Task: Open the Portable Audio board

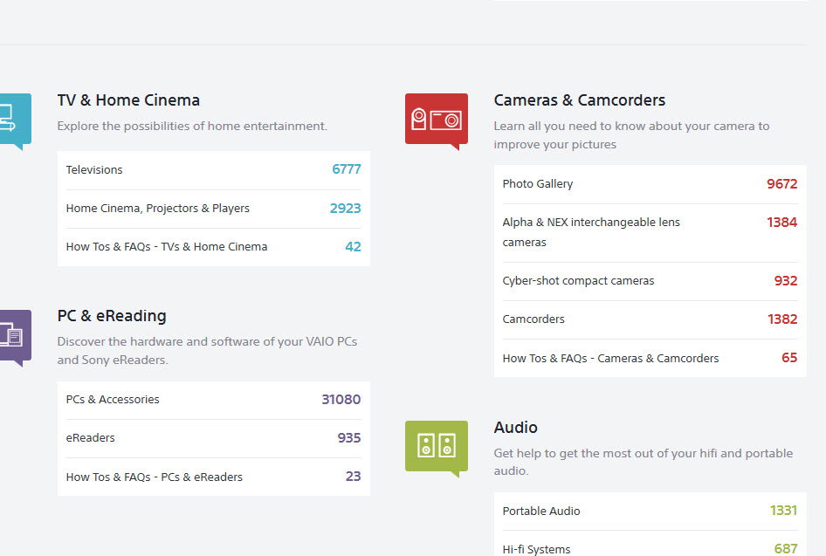Action: pos(541,511)
